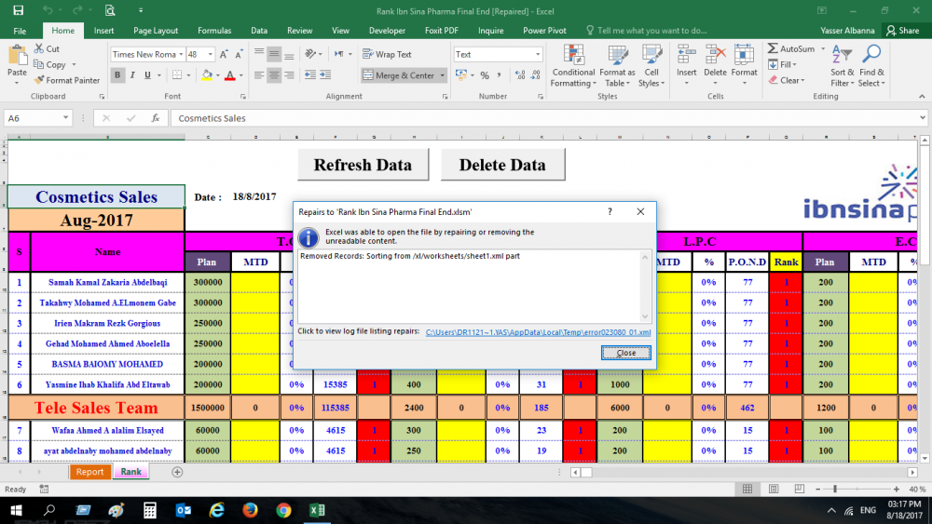This screenshot has height=524, width=932.
Task: Switch to Page Break Preview view
Action: (800, 489)
